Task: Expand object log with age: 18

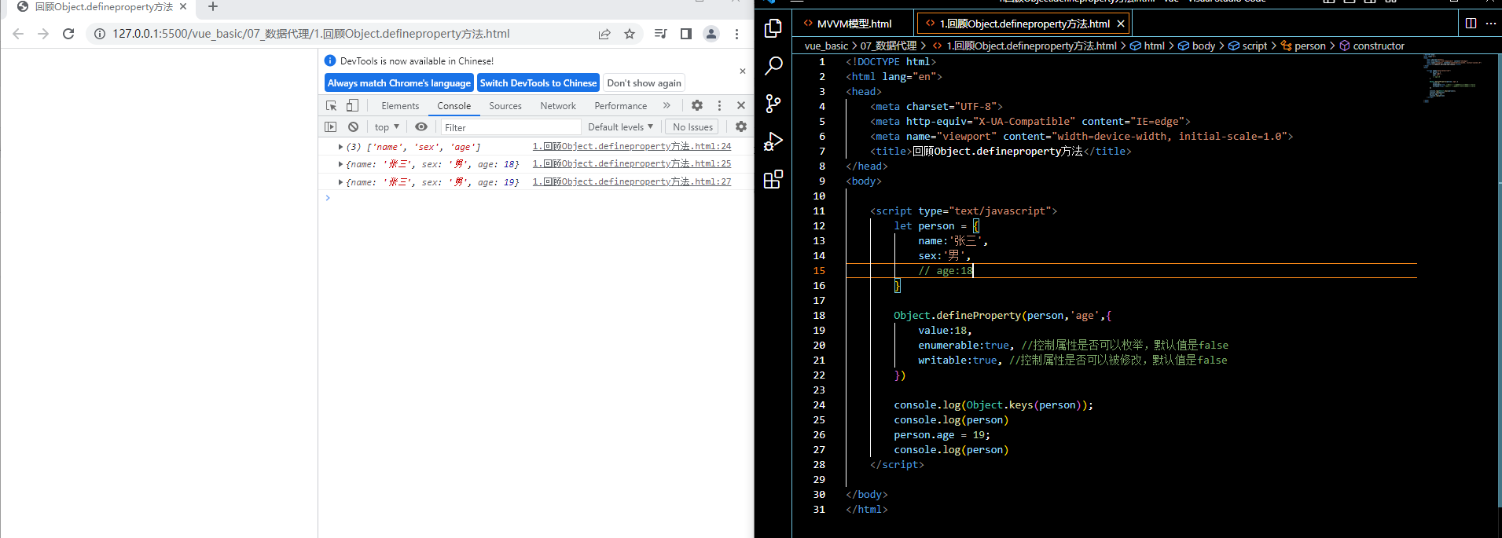Action: [x=340, y=164]
